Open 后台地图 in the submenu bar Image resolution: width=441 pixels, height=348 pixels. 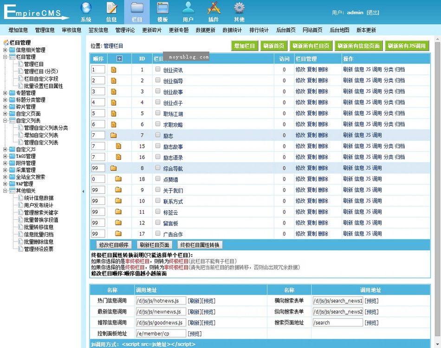[339, 30]
